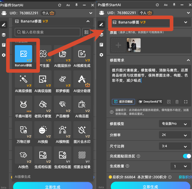Click info icon next to 本次预计积分
Screen dimensions: 192x189
click(x=170, y=177)
